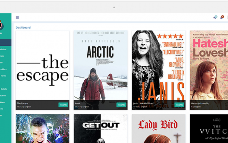Click 'TV-MA | English' rating text
Image resolution: width=228 pixels, height=143 pixels.
click(140, 107)
